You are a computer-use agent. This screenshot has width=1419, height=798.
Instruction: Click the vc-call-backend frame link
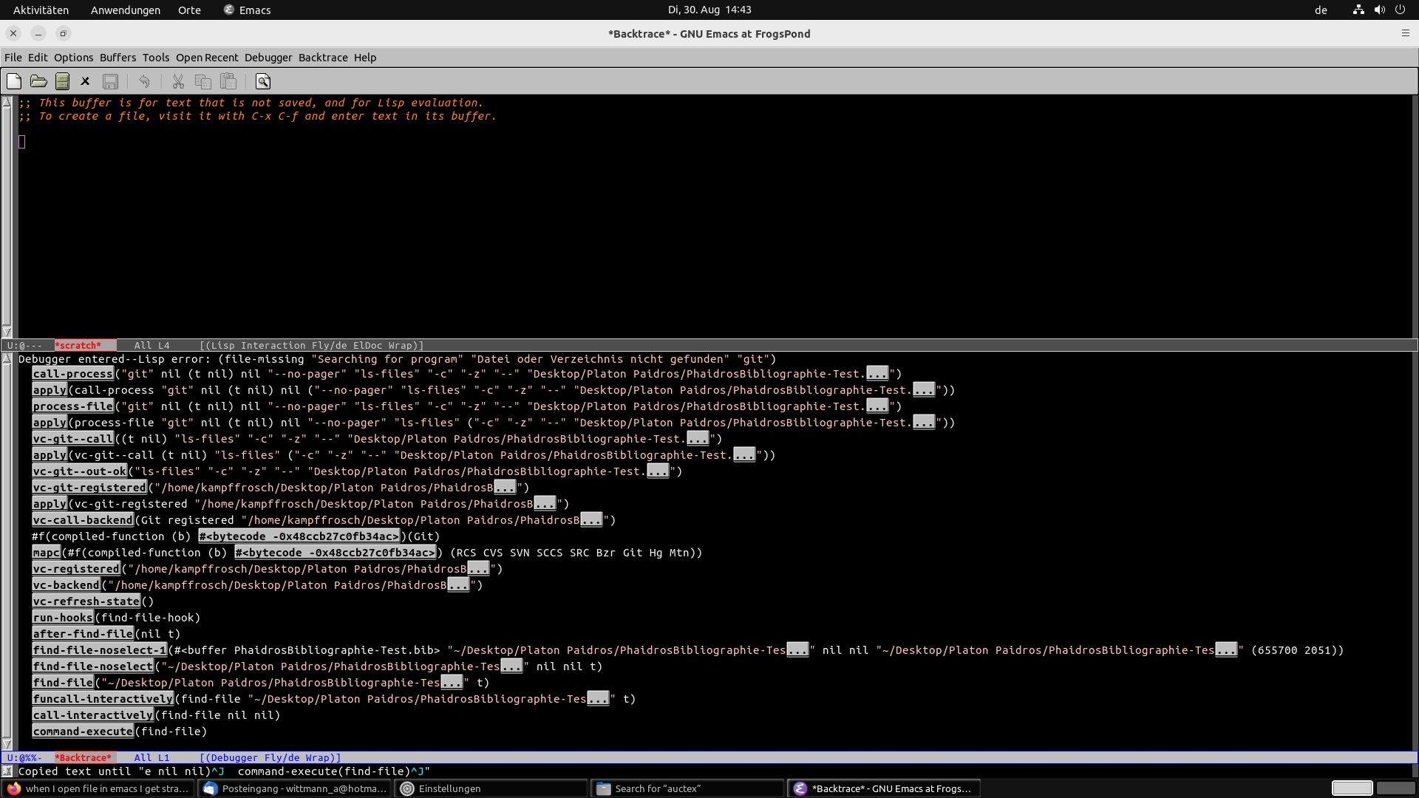coord(83,520)
